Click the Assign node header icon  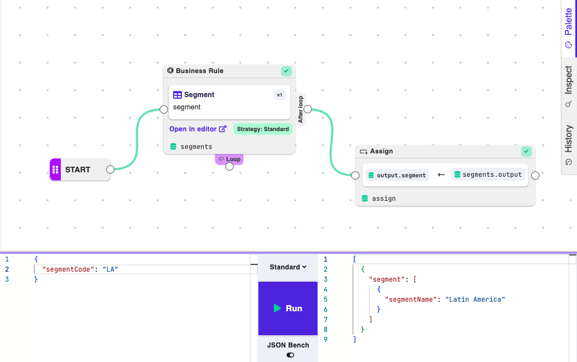(363, 151)
